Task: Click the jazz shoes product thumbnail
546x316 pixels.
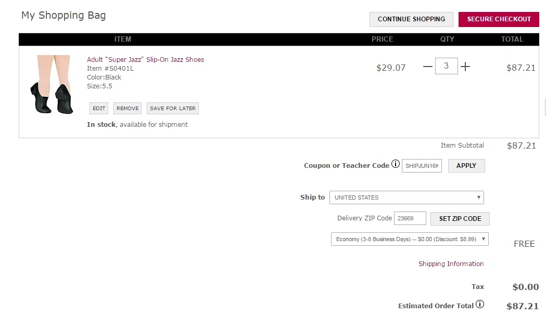Action: [x=52, y=85]
